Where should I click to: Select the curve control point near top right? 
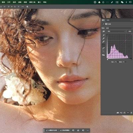tap(126, 41)
